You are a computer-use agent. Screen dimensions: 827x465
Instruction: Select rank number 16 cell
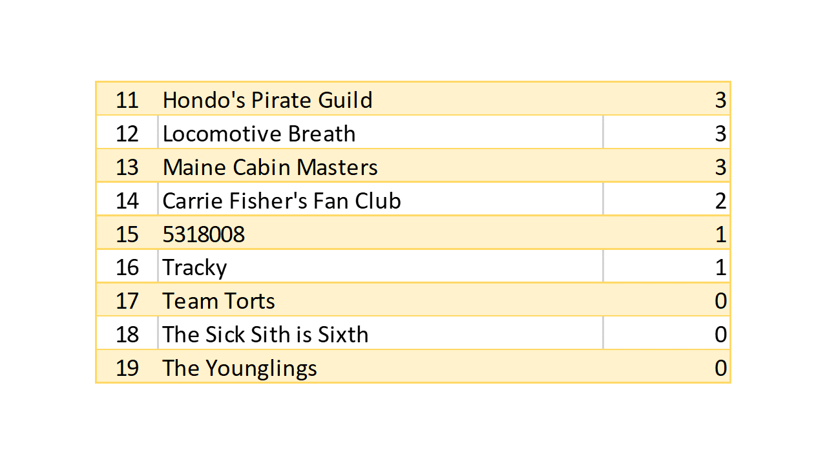tap(127, 268)
